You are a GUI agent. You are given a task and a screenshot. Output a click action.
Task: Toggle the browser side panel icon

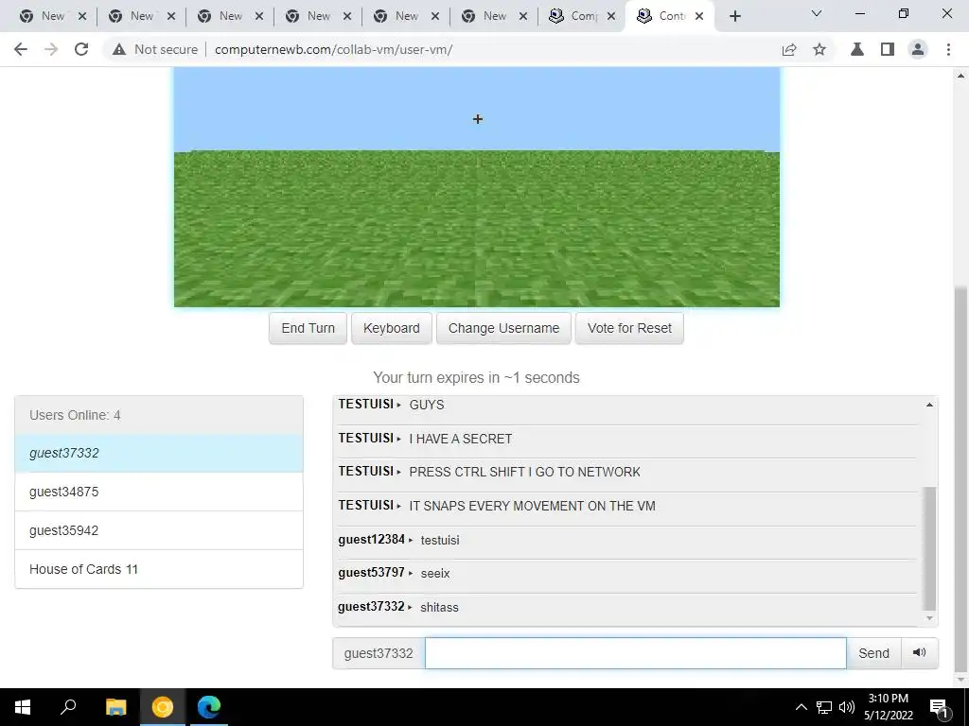point(888,49)
